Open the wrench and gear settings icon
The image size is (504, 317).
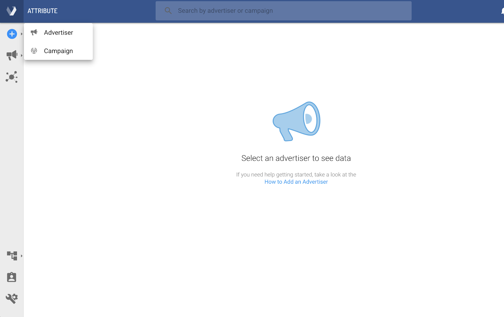click(12, 298)
